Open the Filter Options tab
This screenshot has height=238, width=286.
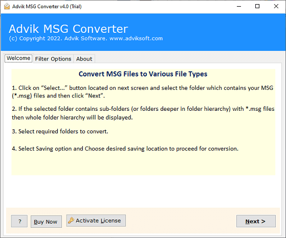[53, 59]
